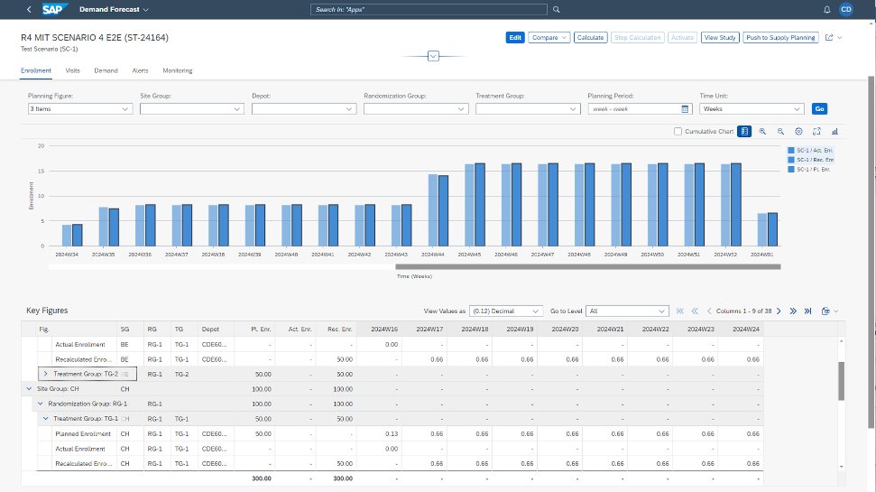Click the Calculate button
The width and height of the screenshot is (876, 492).
click(x=591, y=38)
